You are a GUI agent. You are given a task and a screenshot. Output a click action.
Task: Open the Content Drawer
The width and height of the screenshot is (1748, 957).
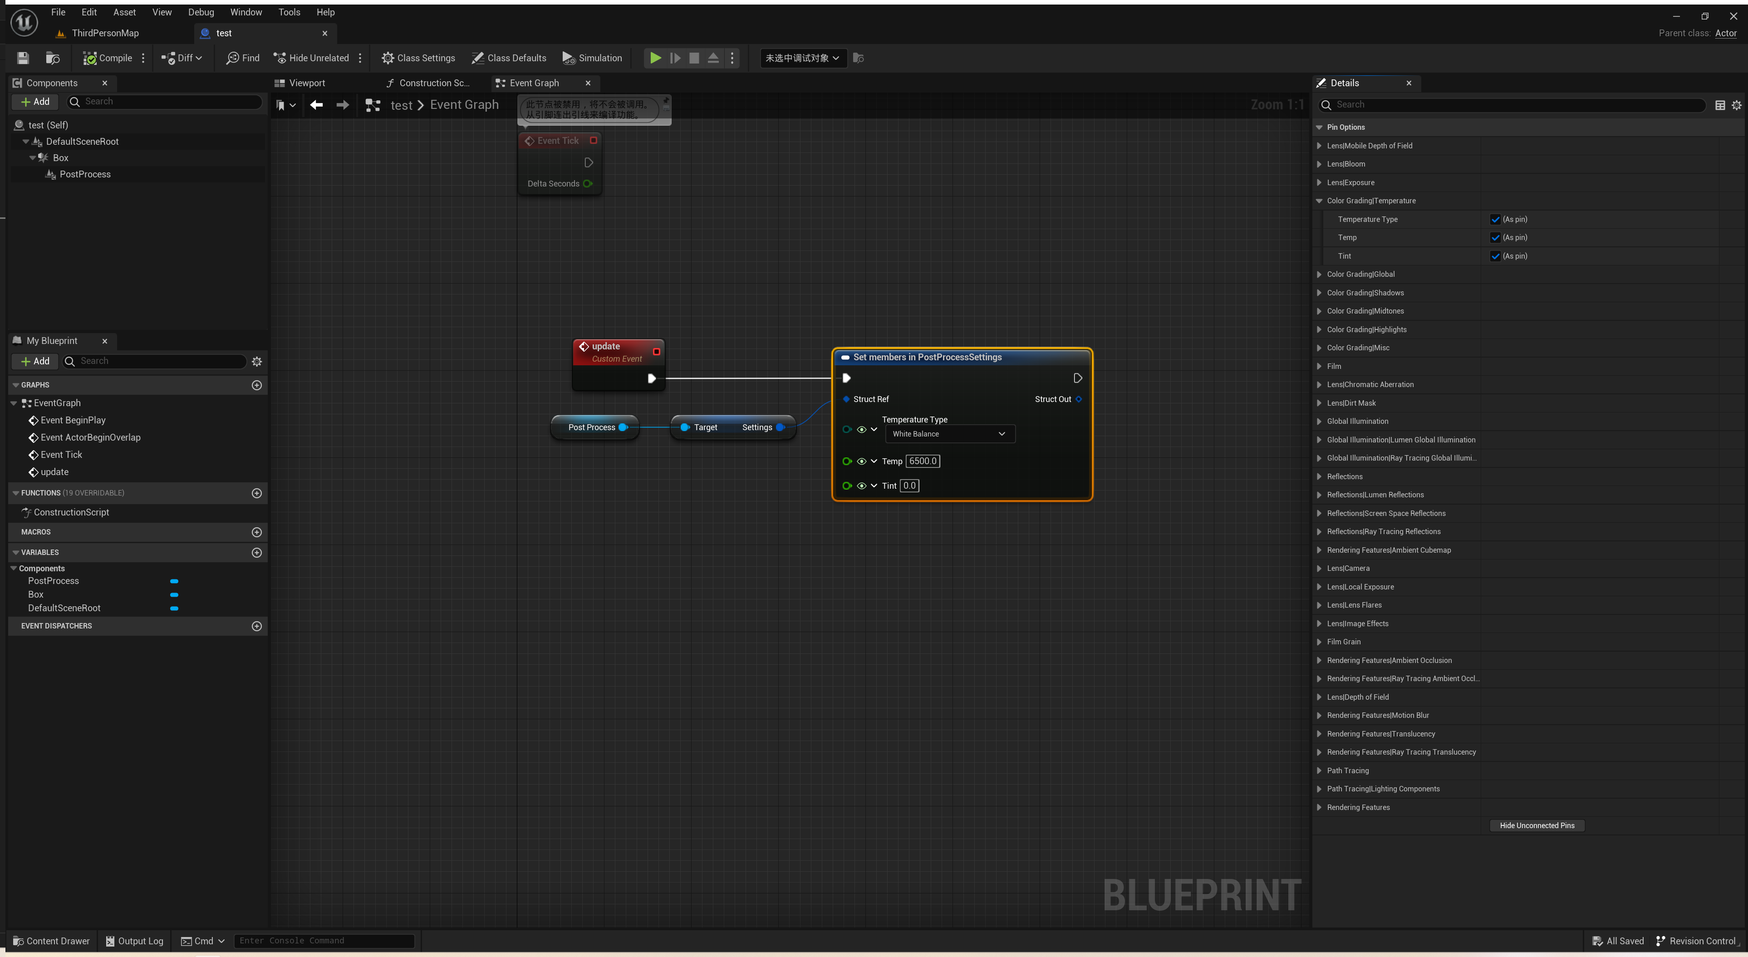(x=51, y=941)
